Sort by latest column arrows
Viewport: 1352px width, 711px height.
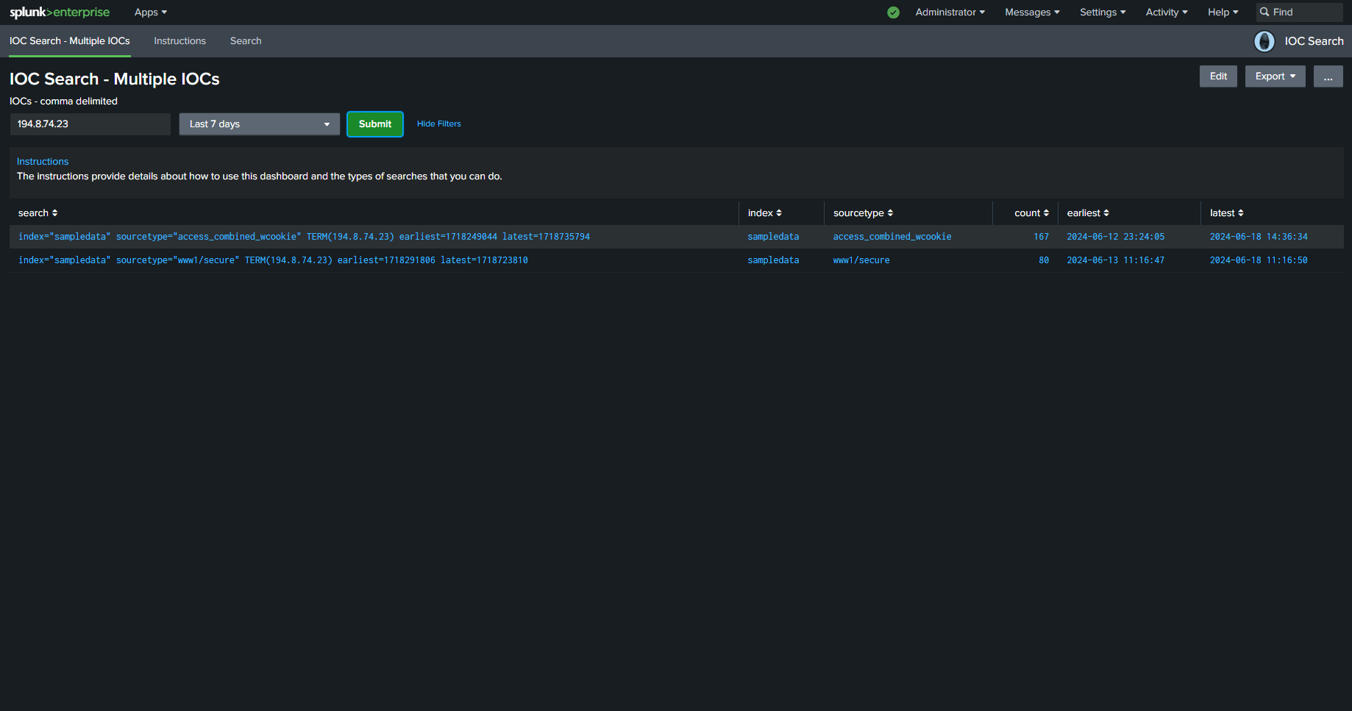tap(1241, 213)
